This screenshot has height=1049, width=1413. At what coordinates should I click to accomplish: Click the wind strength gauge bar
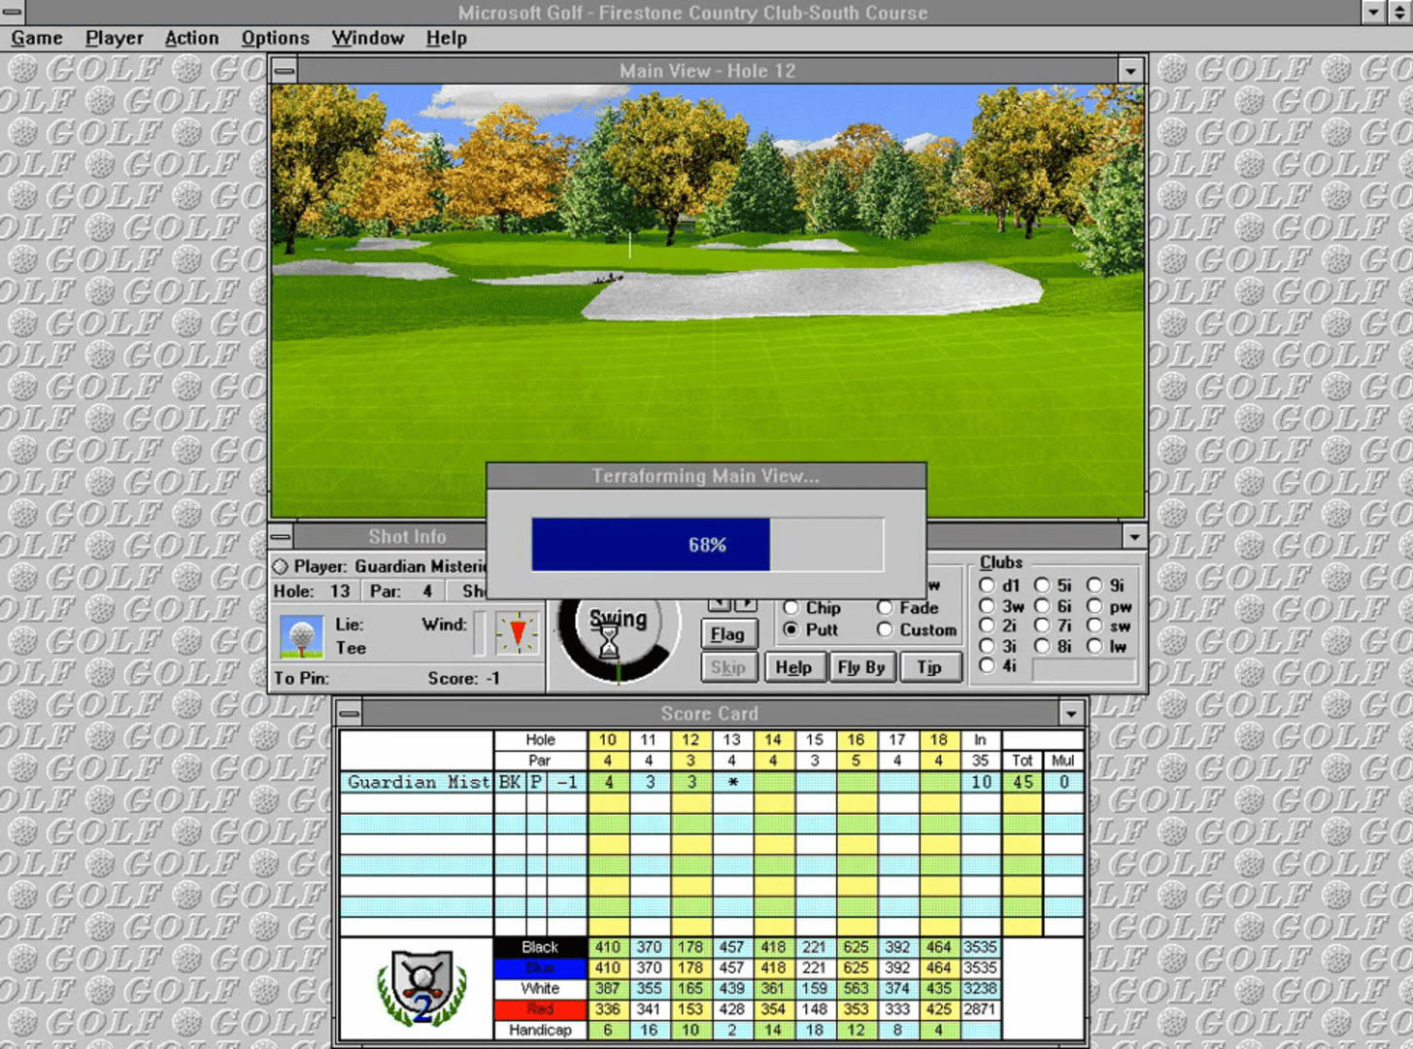(479, 634)
